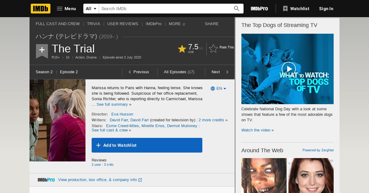The height and width of the screenshot is (193, 369).
Task: Open the left Around The Web thumbnail
Action: tap(264, 176)
